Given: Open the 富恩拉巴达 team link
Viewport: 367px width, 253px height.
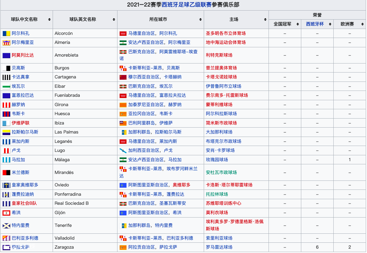Looking at the screenshot, I should click(23, 96).
